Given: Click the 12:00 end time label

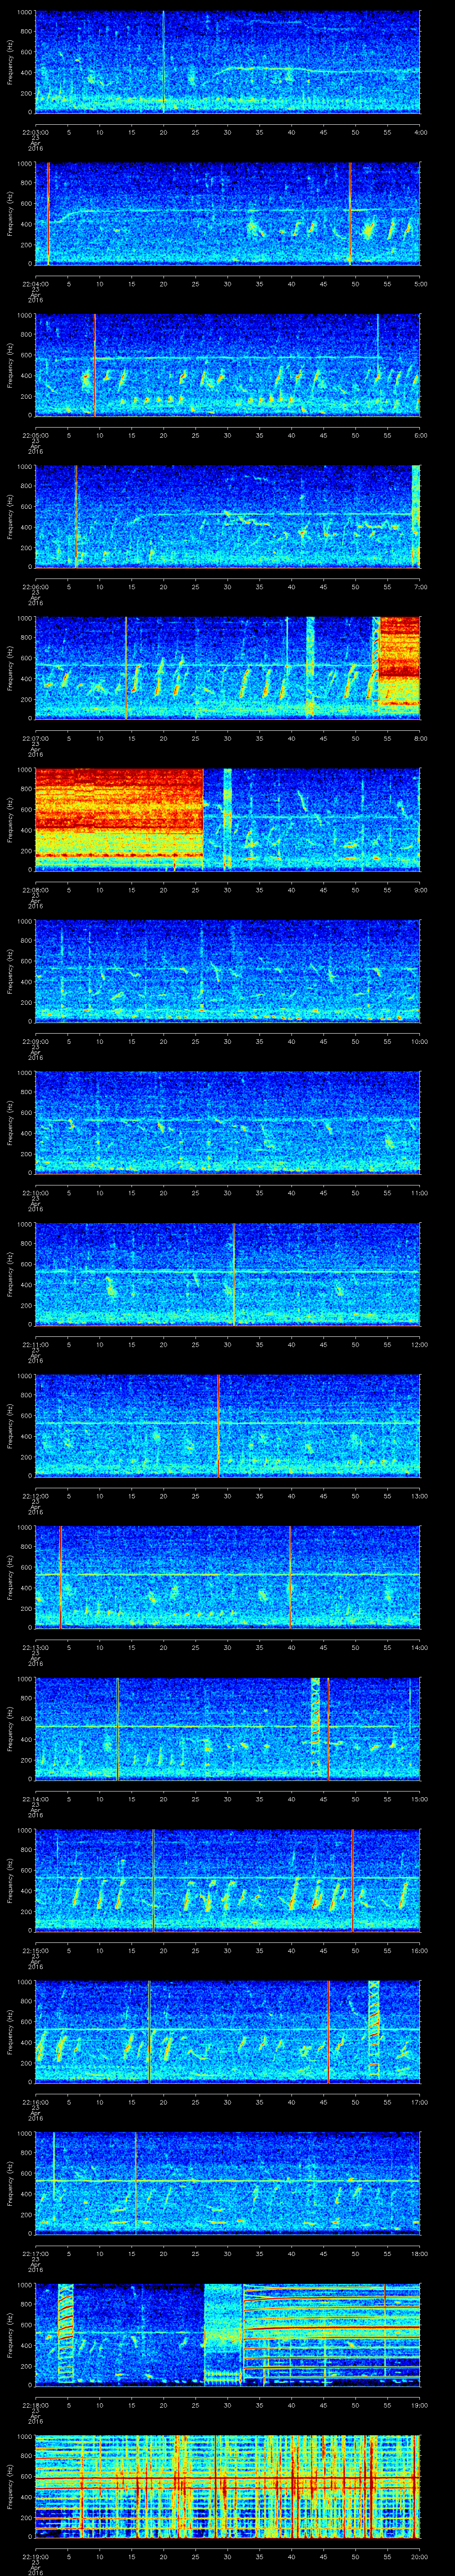Looking at the screenshot, I should (x=420, y=1345).
